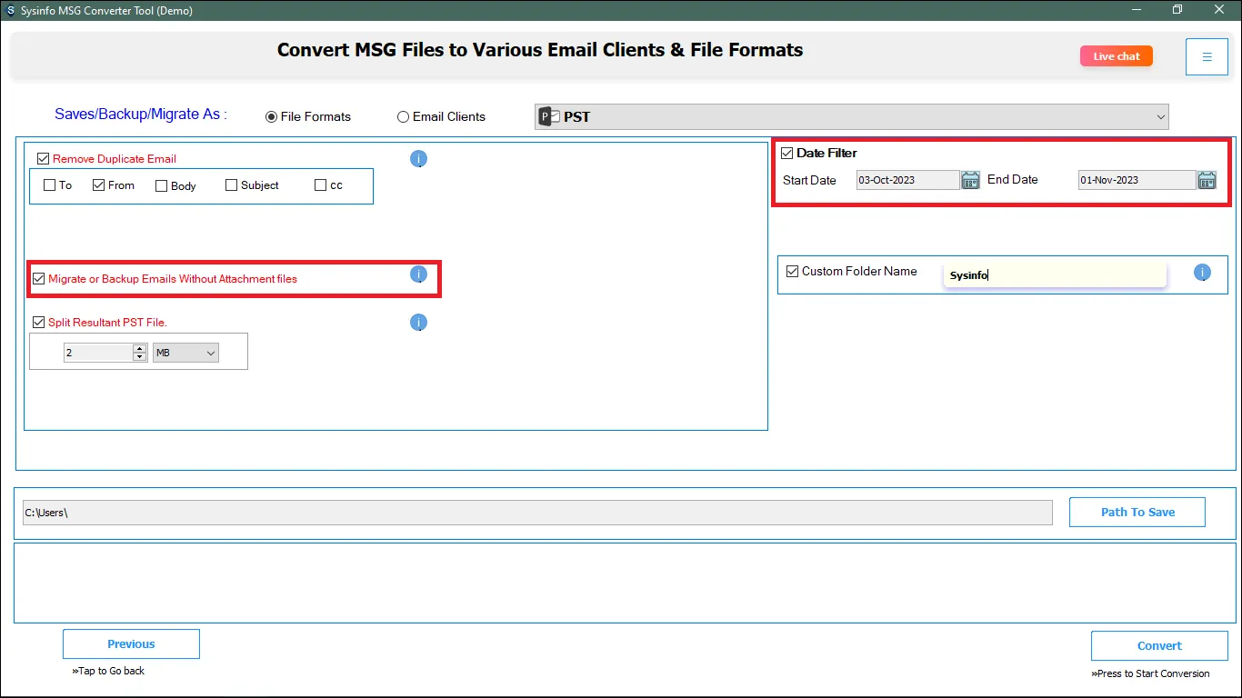This screenshot has width=1242, height=698.
Task: Go back with the Previous button
Action: coord(131,644)
